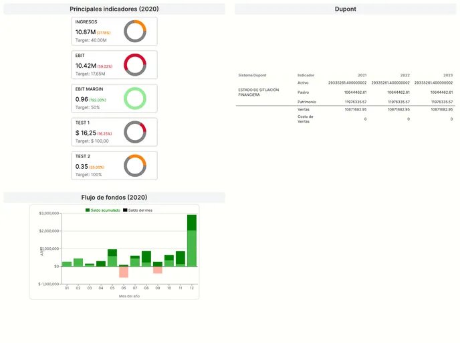460x343 pixels.
Task: Click the green EBIT MARGIN ring
Action: click(135, 98)
